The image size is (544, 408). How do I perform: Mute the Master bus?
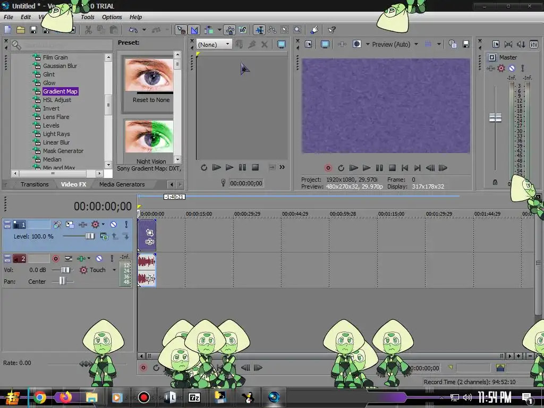(512, 69)
